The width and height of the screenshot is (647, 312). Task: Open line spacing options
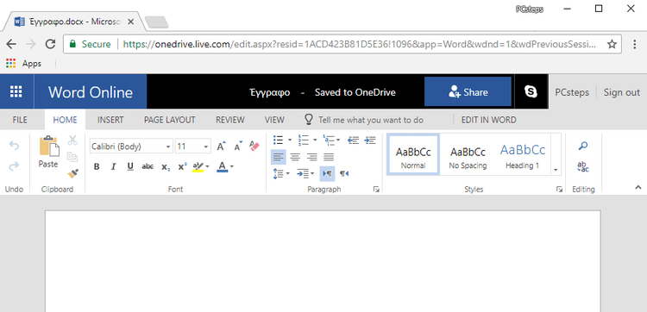pos(281,173)
